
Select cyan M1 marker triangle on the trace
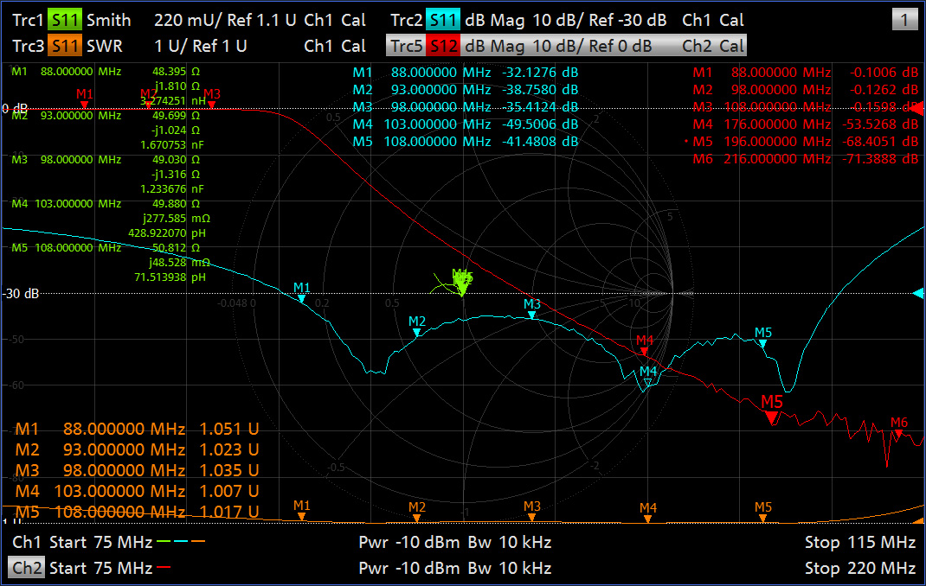[302, 299]
